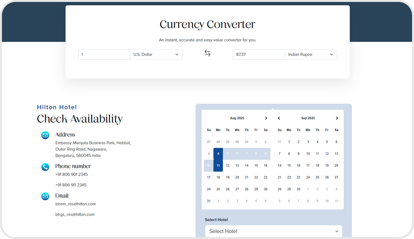The width and height of the screenshot is (414, 239).
Task: Choose September 21 in the calendar
Action: point(279,177)
